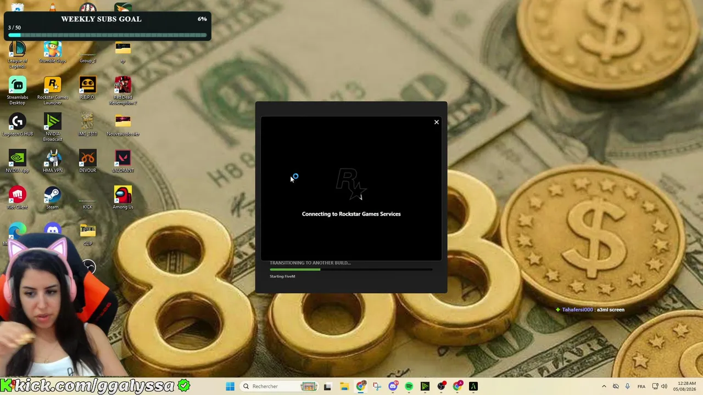Switch to OBS Studio in the taskbar
703x395 pixels.
pyautogui.click(x=441, y=386)
